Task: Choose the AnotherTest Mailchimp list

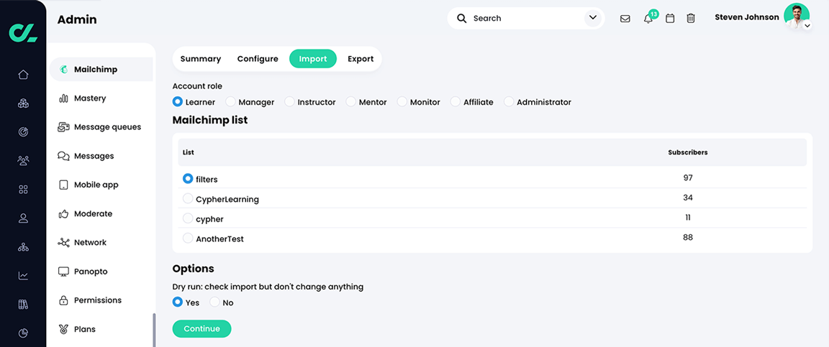Action: (x=188, y=239)
